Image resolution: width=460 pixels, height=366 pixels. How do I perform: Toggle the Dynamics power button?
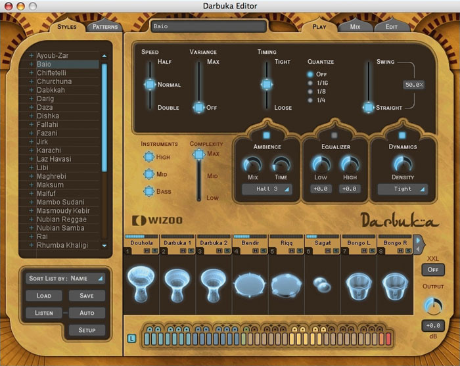pos(402,135)
